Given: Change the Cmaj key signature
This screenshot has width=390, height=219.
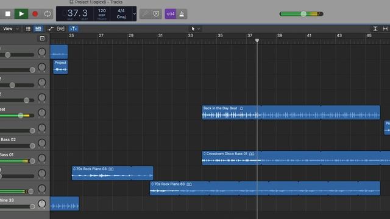Looking at the screenshot, I should point(121,17).
